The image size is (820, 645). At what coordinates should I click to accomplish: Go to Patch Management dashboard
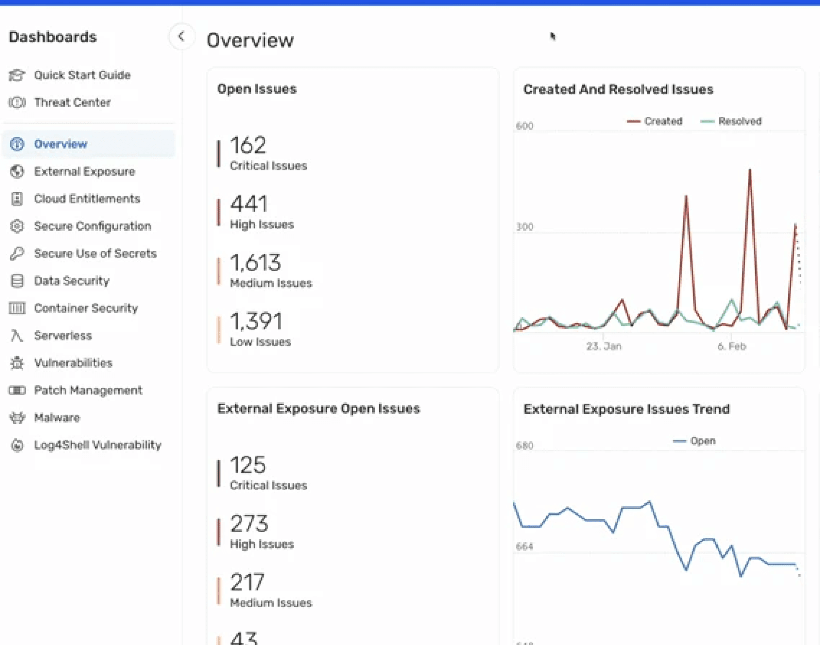(88, 390)
